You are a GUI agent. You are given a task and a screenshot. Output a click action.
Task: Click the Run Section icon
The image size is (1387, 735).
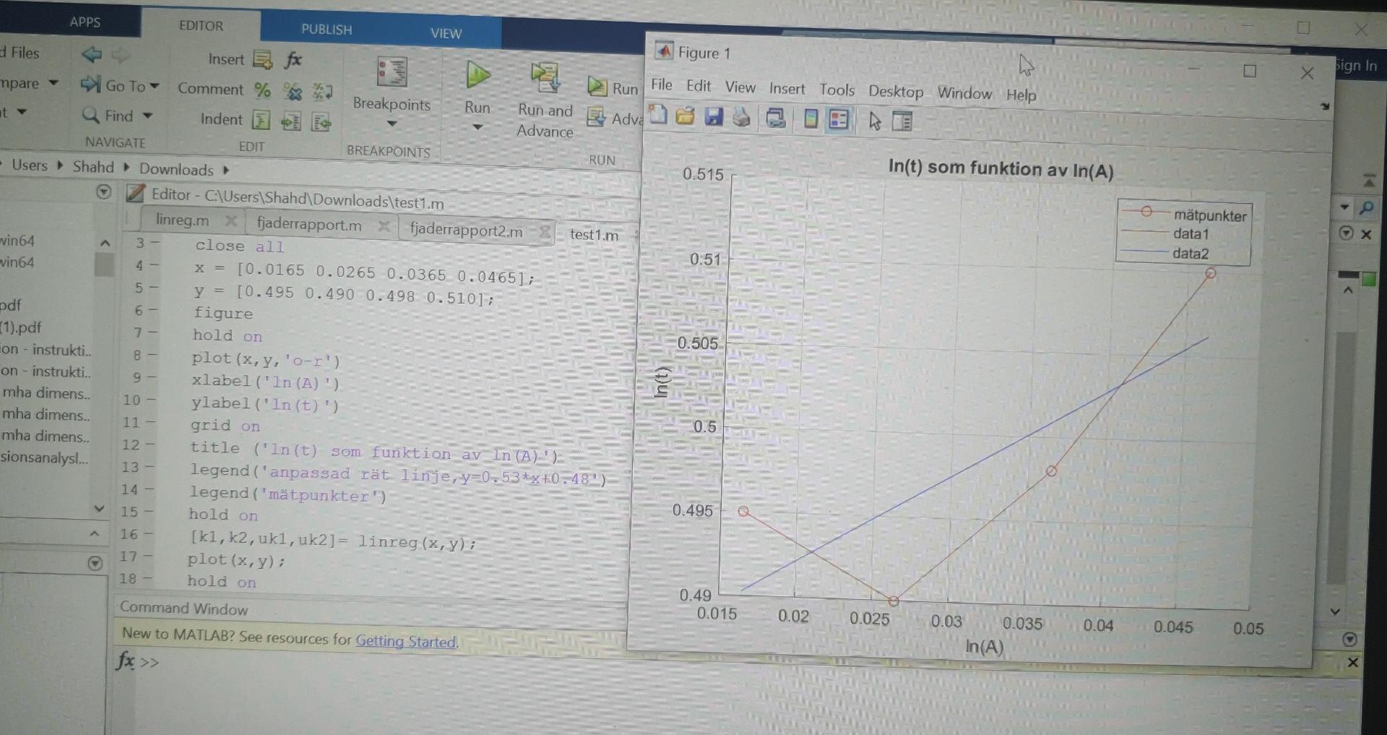pos(597,87)
